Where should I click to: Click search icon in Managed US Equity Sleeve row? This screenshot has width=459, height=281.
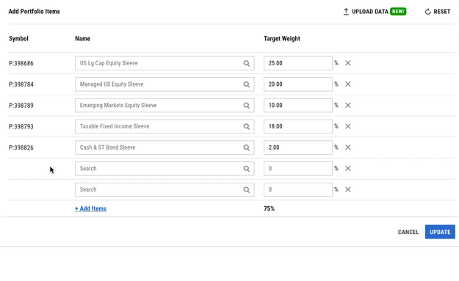coord(247,84)
